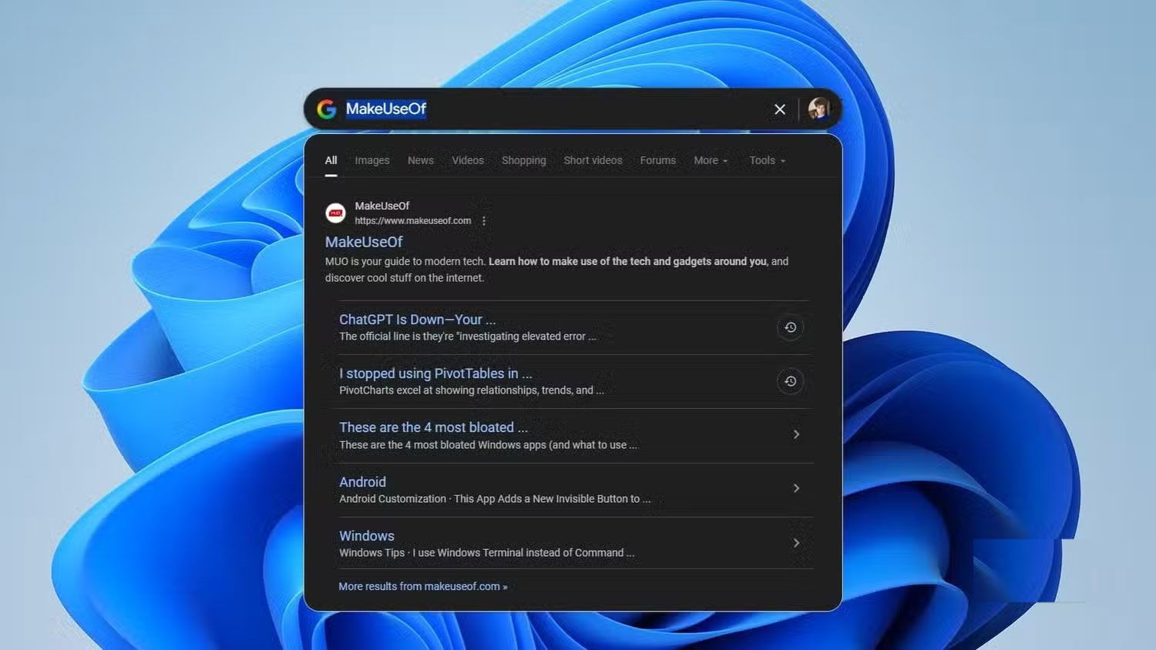Click the chevron beside the Windows sitelink
1156x650 pixels.
796,542
